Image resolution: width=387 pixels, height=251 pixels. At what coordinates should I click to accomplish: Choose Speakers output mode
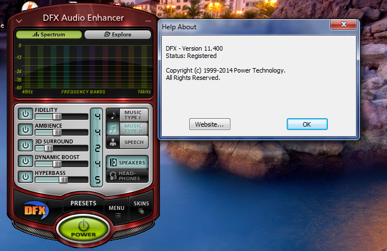click(x=127, y=163)
